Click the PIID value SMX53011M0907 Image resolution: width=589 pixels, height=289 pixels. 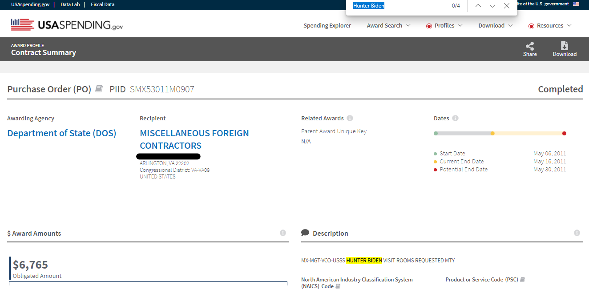tap(162, 89)
